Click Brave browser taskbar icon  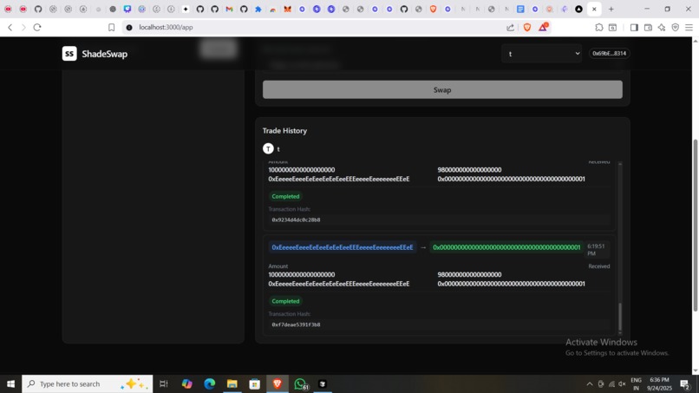pos(278,383)
